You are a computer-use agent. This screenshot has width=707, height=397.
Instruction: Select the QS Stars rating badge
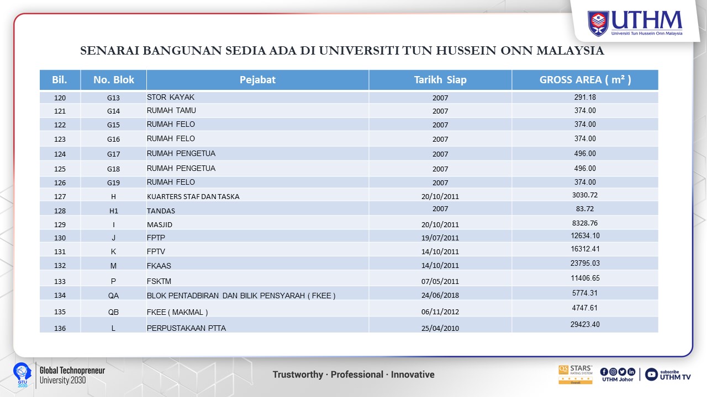coord(575,374)
